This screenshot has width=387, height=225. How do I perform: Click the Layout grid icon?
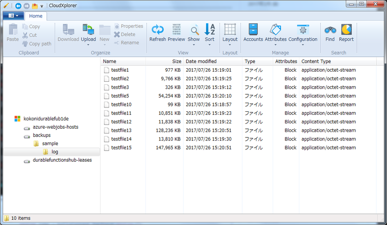(230, 30)
